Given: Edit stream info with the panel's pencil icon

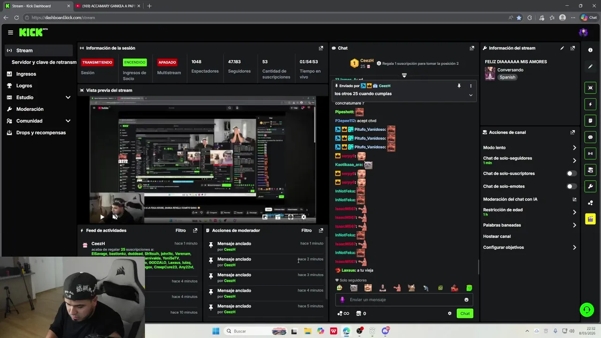Looking at the screenshot, I should tap(562, 48).
